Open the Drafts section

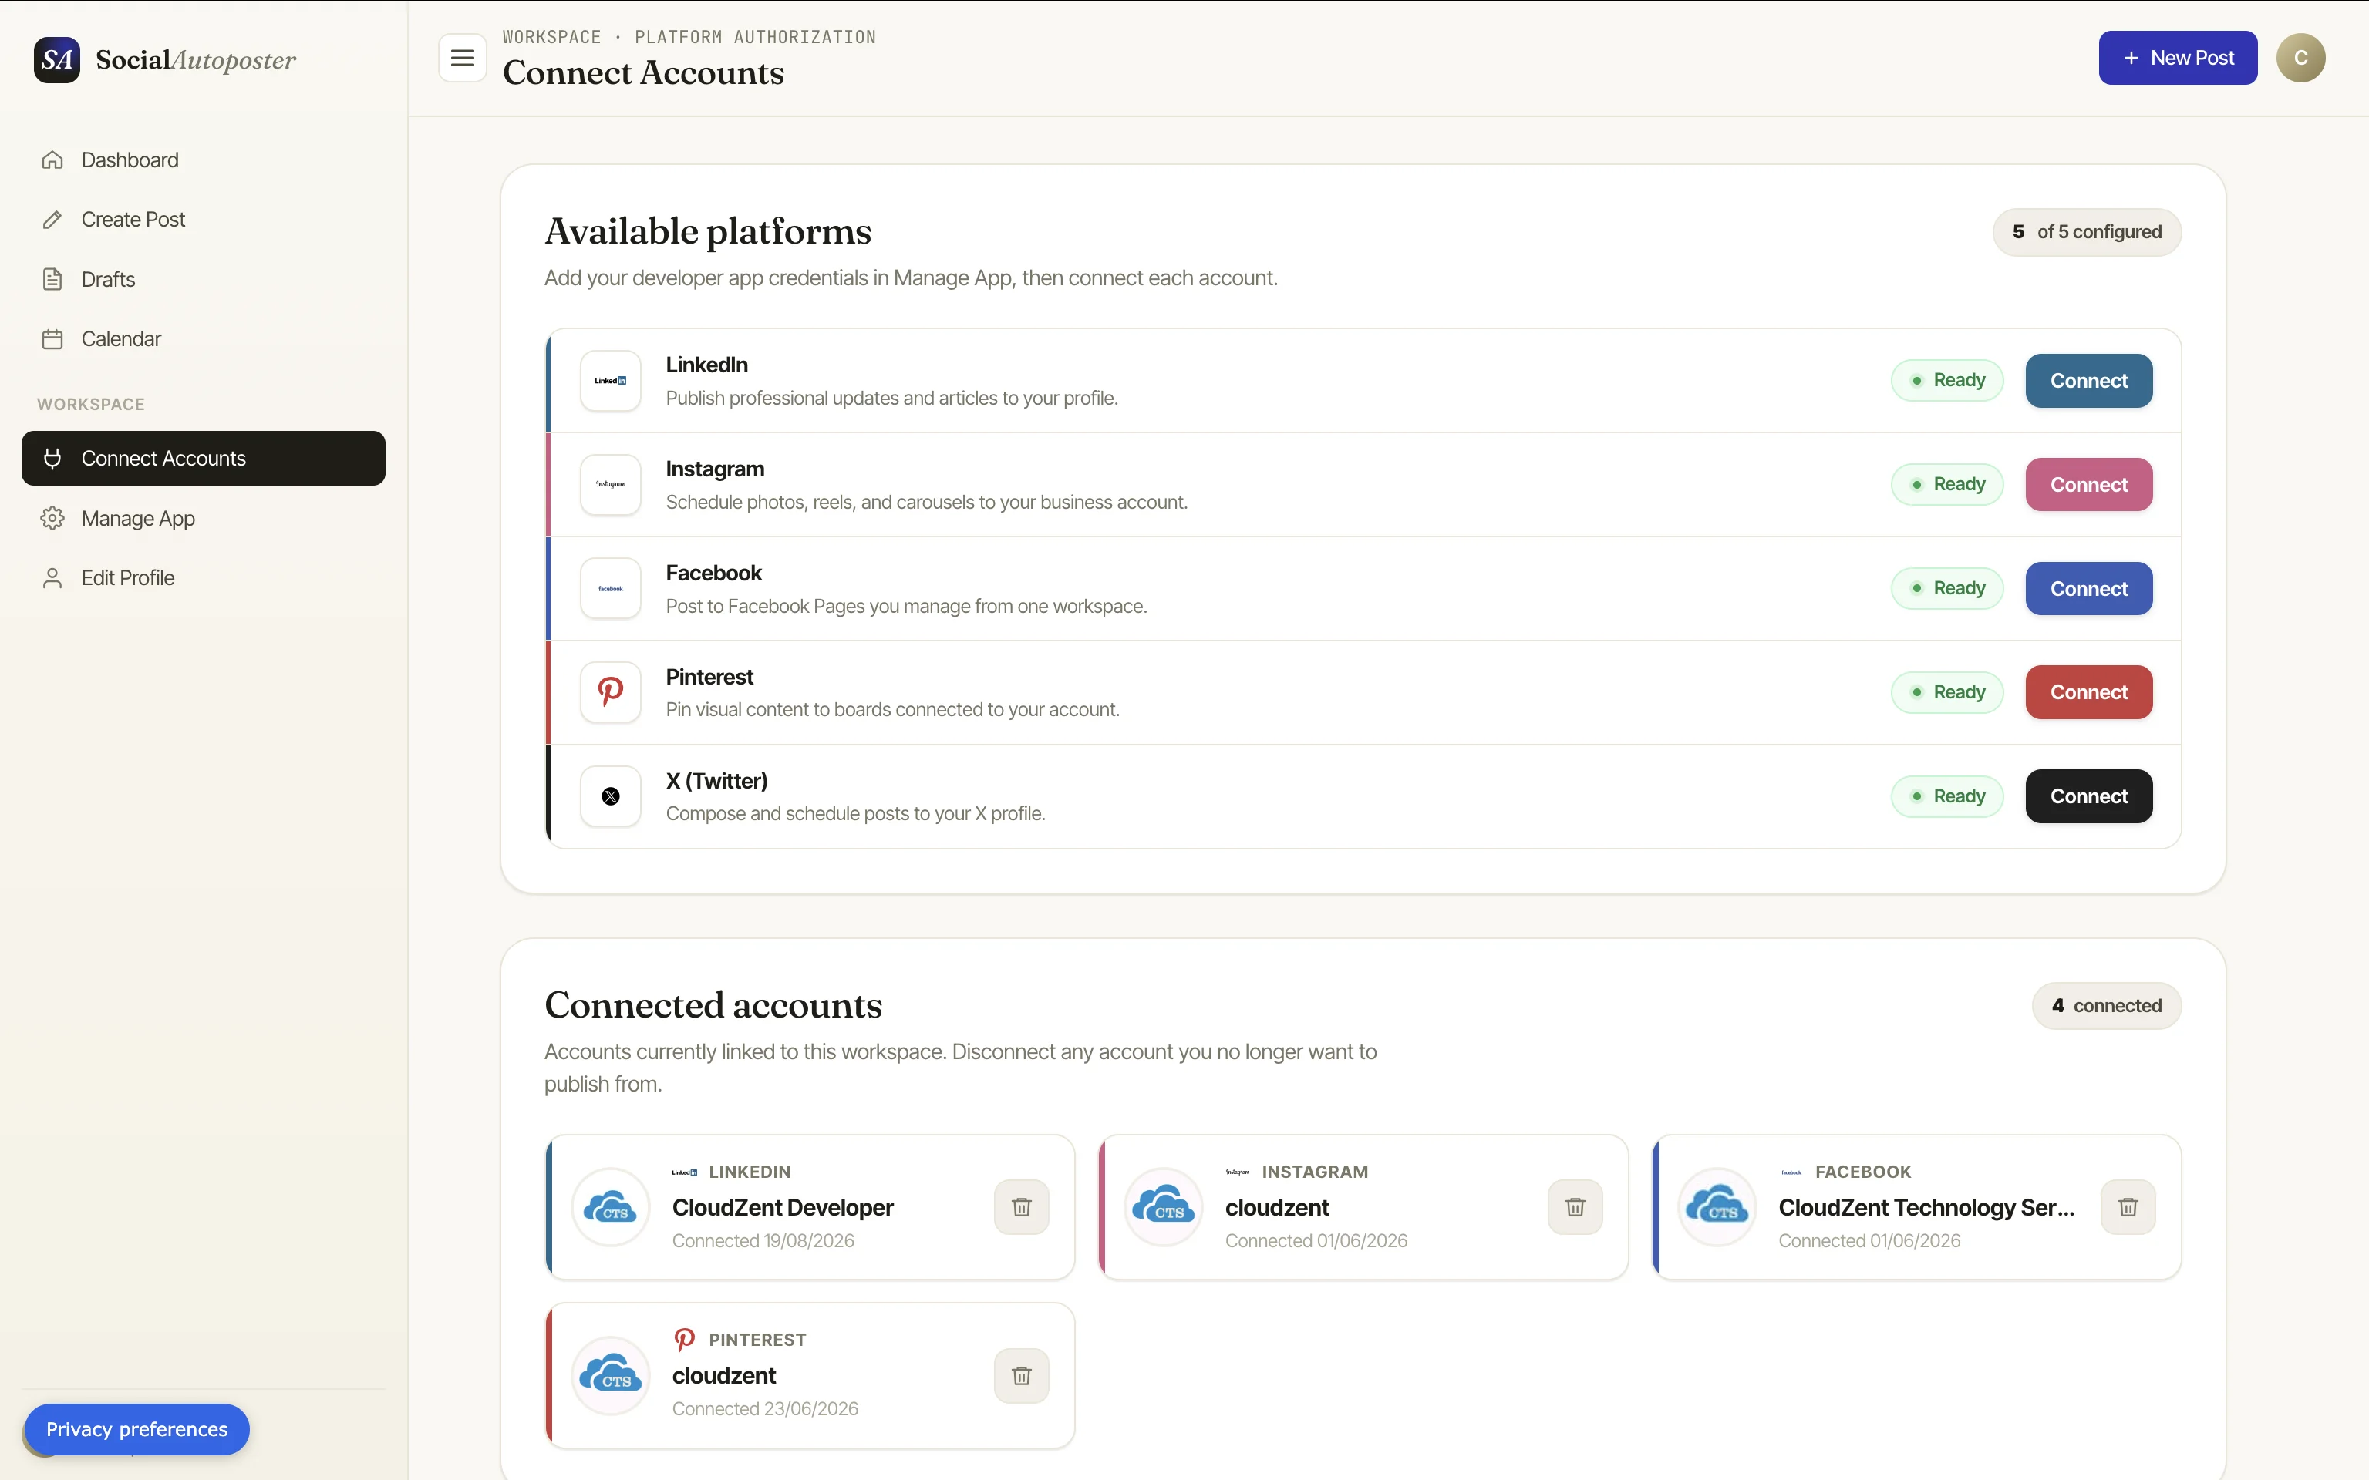pos(204,279)
